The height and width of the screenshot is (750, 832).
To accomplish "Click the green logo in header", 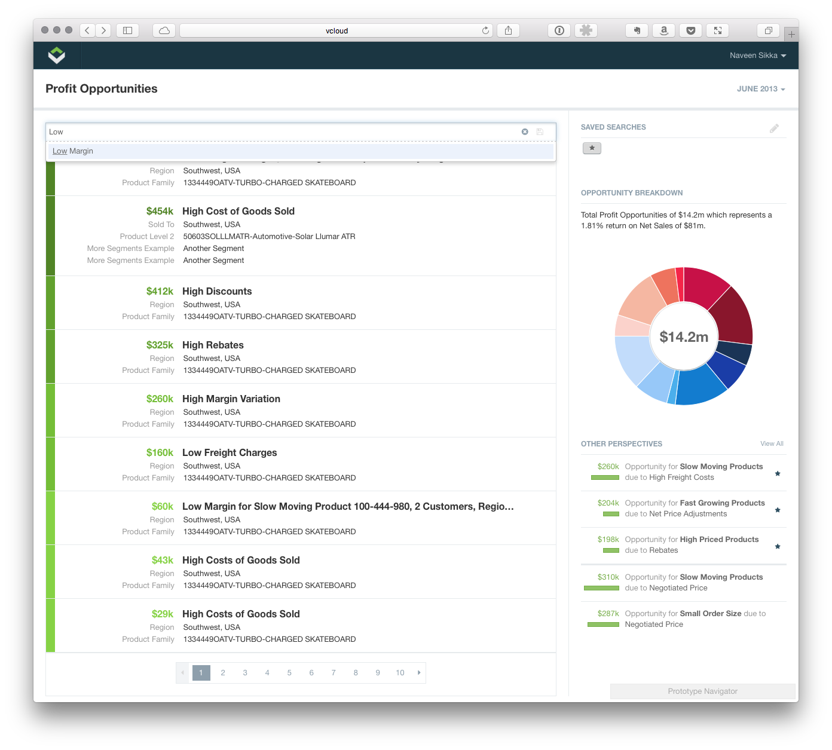I will pos(57,56).
